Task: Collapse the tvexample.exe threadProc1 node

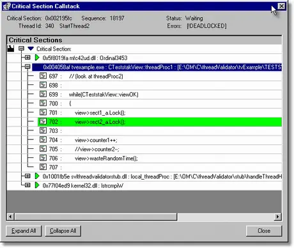Action: (27, 66)
